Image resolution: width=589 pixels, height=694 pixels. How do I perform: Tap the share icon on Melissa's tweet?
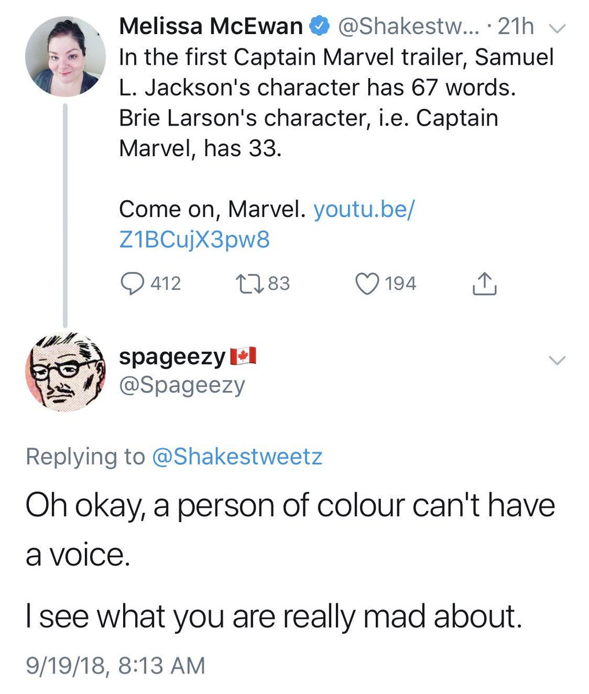pyautogui.click(x=484, y=283)
